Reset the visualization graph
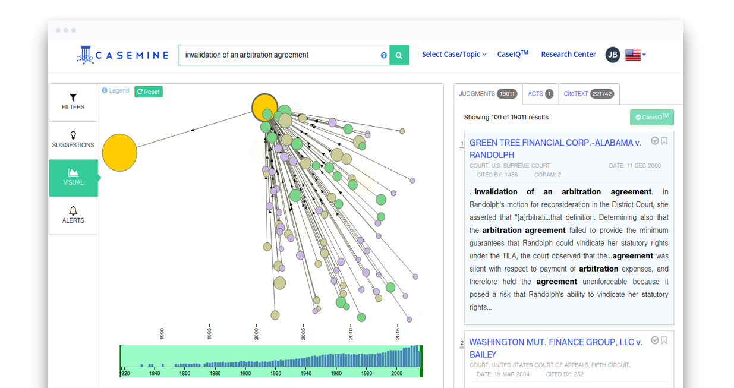This screenshot has height=388, width=734. (x=149, y=92)
